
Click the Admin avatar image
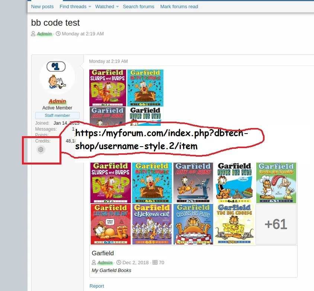[57, 77]
